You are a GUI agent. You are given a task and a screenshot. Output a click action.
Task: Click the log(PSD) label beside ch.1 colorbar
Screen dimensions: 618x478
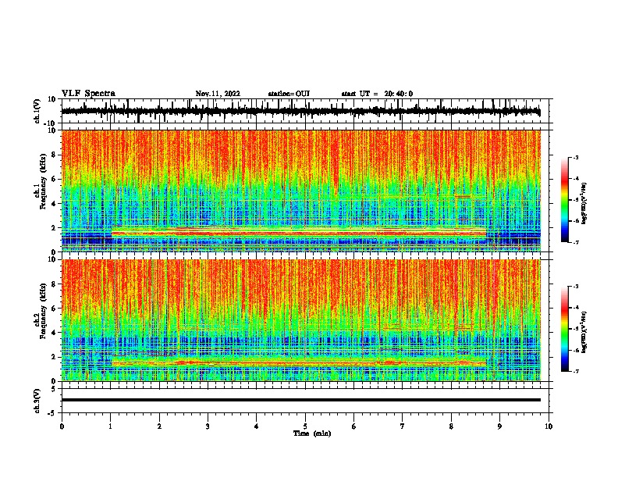tap(584, 203)
